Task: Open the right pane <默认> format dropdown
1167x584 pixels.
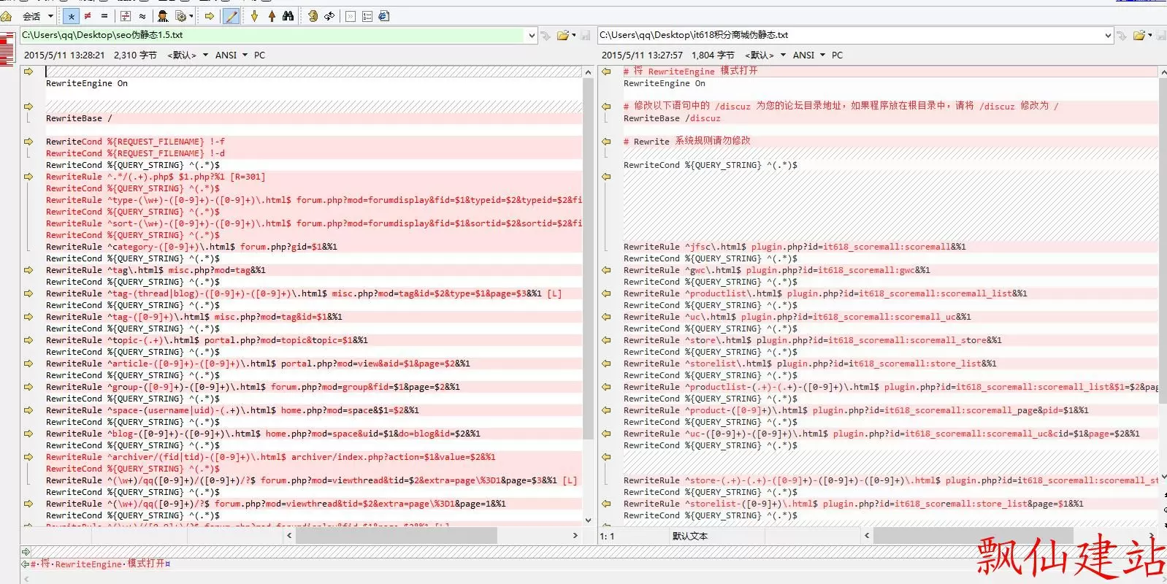Action: pos(765,55)
